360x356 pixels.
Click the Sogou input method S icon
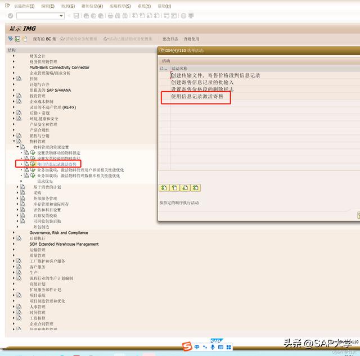(186, 348)
